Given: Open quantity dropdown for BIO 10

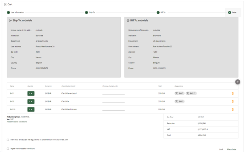Looking at the screenshot, I should pos(31,109).
